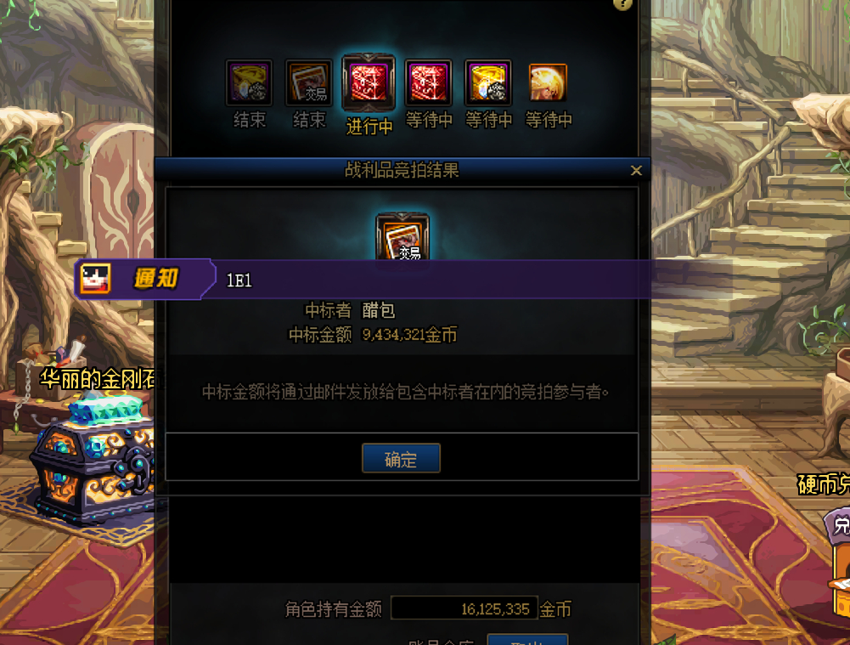Click the 通知 notification avatar icon
The image size is (850, 645).
pyautogui.click(x=95, y=278)
